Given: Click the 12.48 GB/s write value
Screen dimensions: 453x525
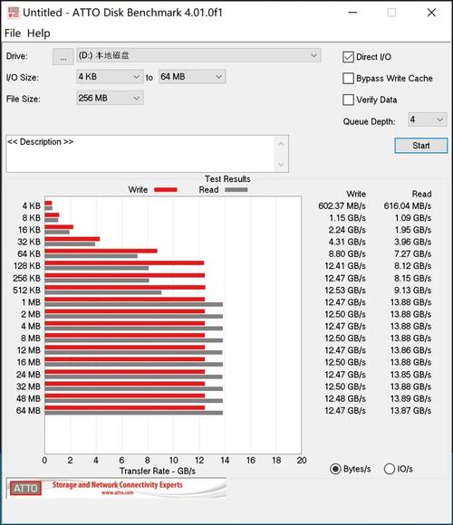Looking at the screenshot, I should pos(345,399).
